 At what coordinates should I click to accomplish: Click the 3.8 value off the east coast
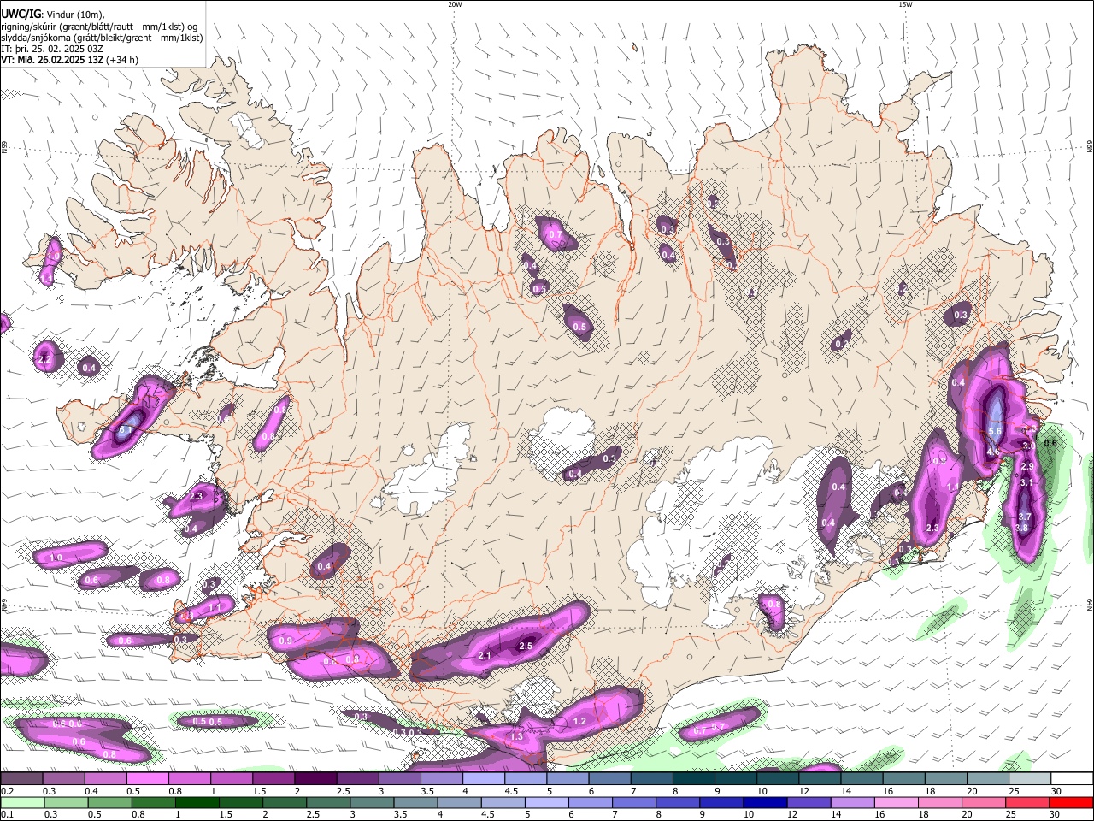[x=1021, y=528]
